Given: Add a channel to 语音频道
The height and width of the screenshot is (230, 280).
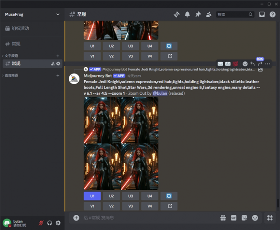Looking at the screenshot, I should (x=58, y=75).
